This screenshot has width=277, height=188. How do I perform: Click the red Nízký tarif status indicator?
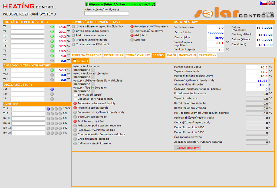point(132,35)
